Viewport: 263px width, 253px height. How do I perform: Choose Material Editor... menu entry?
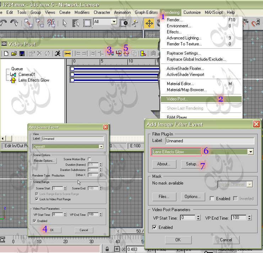click(201, 84)
